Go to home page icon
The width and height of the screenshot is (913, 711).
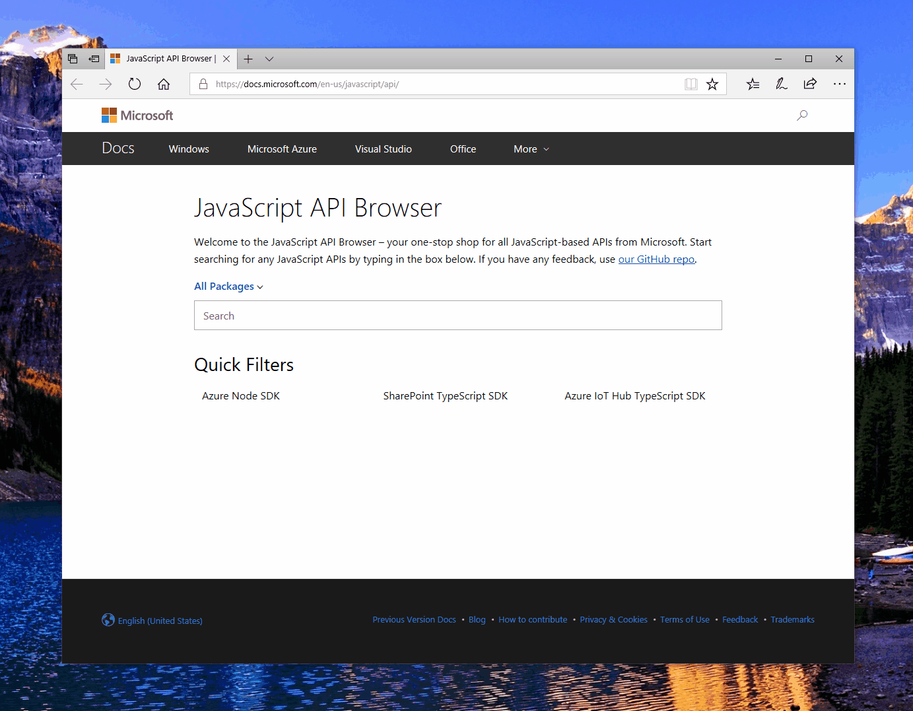[164, 84]
